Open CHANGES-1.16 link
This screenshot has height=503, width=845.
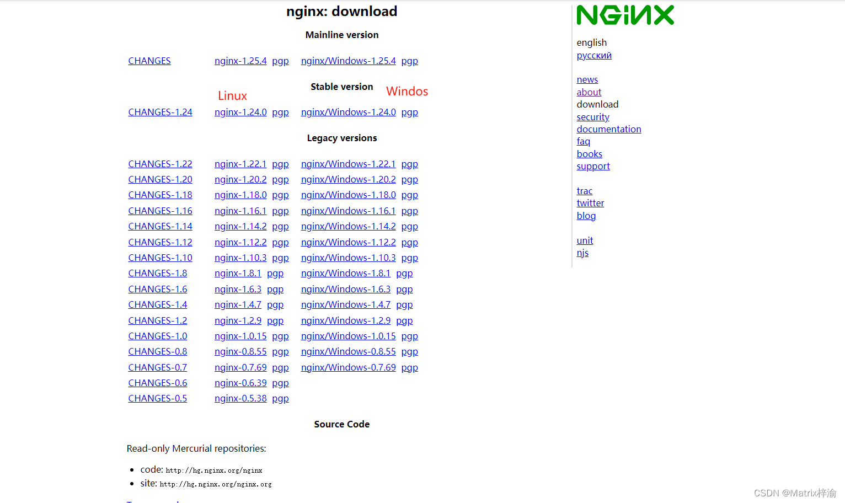161,211
